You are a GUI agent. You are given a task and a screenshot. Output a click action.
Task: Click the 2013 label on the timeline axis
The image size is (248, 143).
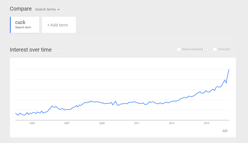171,123
